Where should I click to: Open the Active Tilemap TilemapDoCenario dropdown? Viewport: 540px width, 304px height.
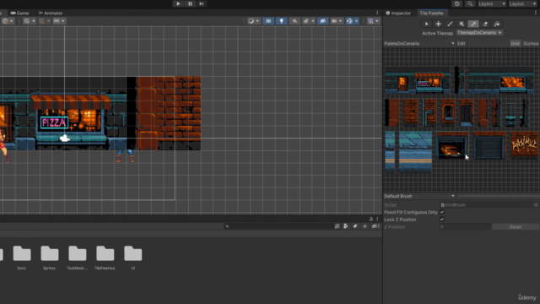[x=479, y=33]
